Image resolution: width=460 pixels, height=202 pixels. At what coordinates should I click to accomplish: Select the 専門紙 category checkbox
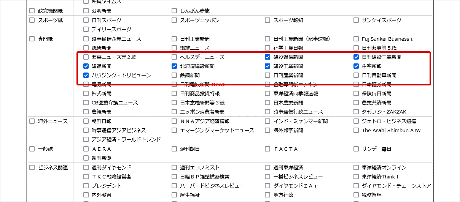(32, 39)
